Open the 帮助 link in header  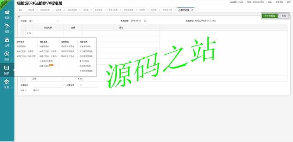coord(270,2)
